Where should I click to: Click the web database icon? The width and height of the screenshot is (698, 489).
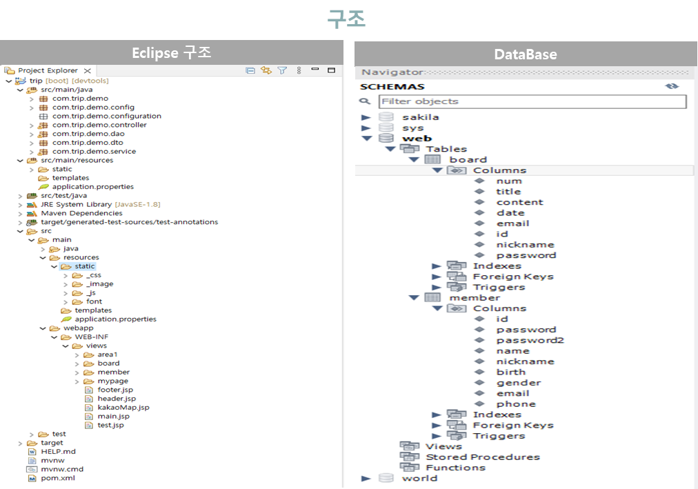coord(386,139)
